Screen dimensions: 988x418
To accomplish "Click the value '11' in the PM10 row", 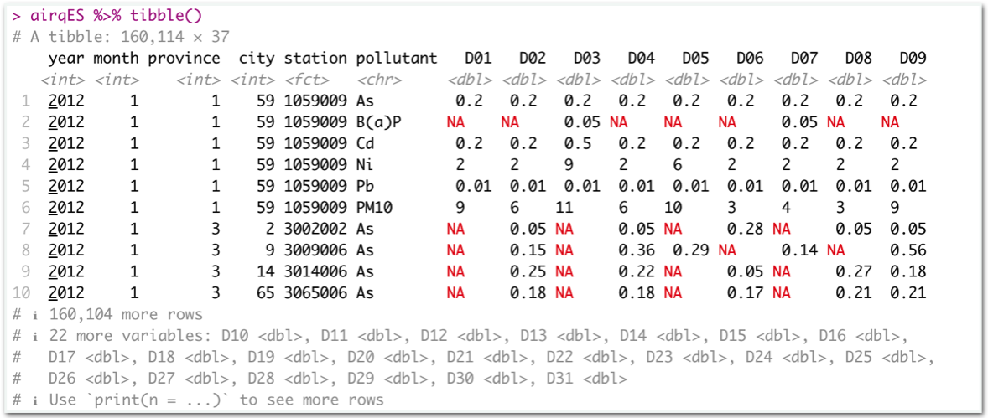I will point(564,208).
